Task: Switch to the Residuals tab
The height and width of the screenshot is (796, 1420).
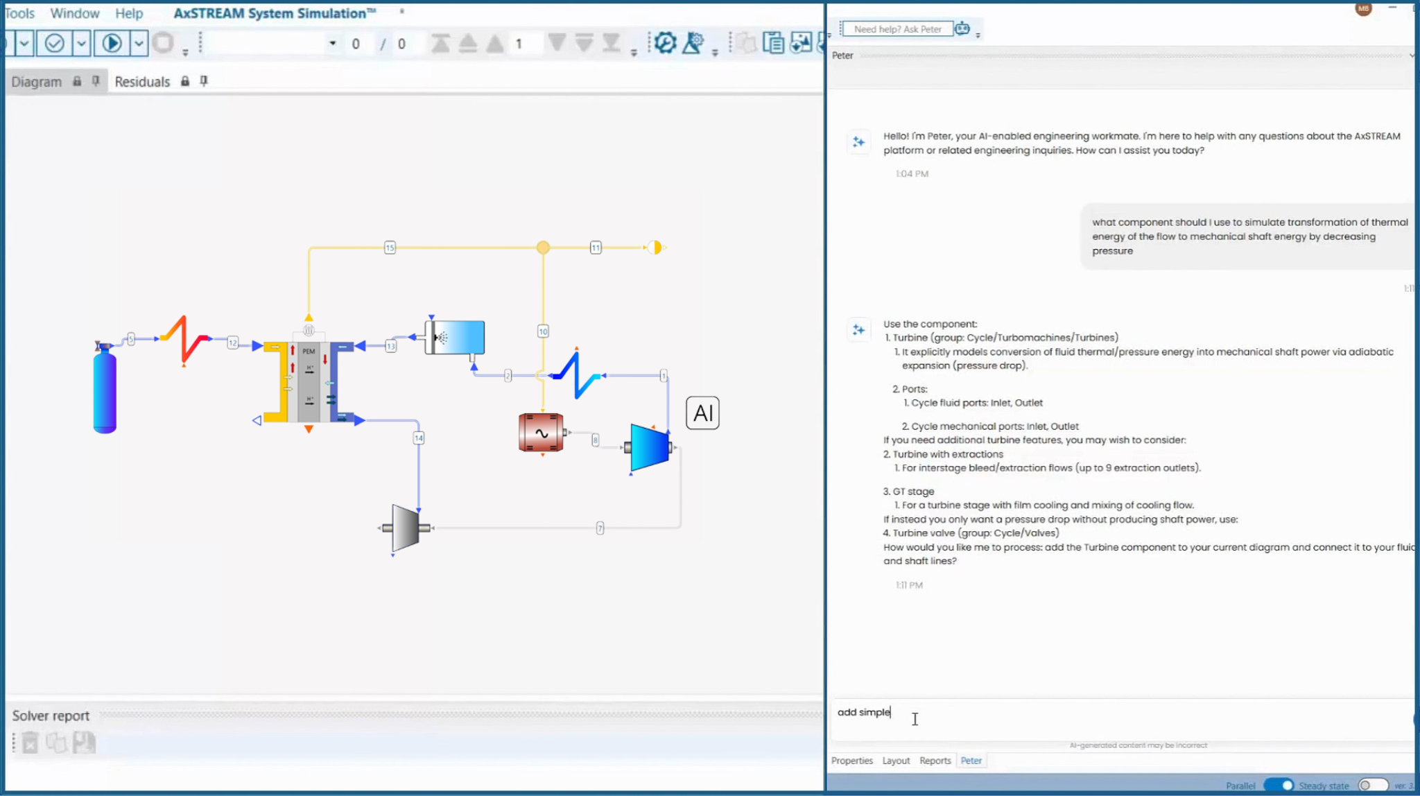Action: [x=142, y=82]
